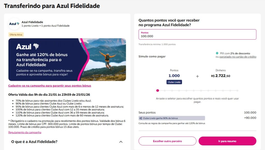Click the Azul Fidelidade logo icon
The height and width of the screenshot is (150, 265).
click(14, 24)
